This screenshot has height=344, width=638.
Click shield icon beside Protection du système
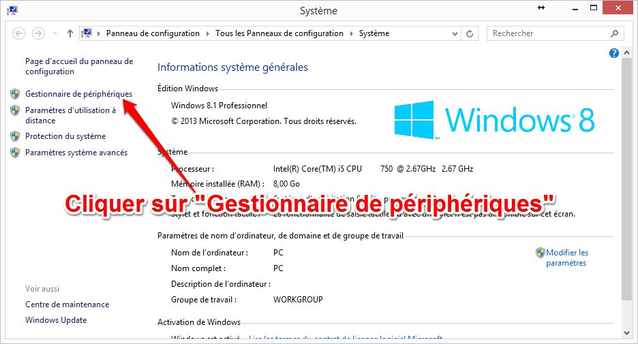[x=15, y=136]
